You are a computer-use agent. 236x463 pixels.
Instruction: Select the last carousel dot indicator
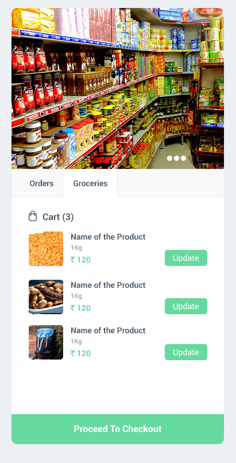pos(183,159)
